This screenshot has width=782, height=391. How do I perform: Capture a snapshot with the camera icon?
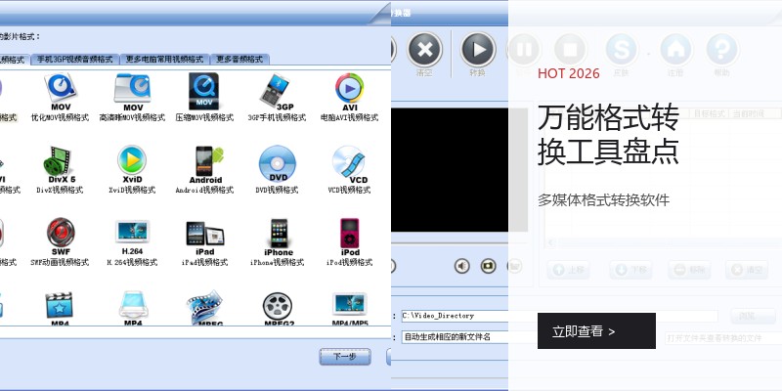click(x=488, y=266)
